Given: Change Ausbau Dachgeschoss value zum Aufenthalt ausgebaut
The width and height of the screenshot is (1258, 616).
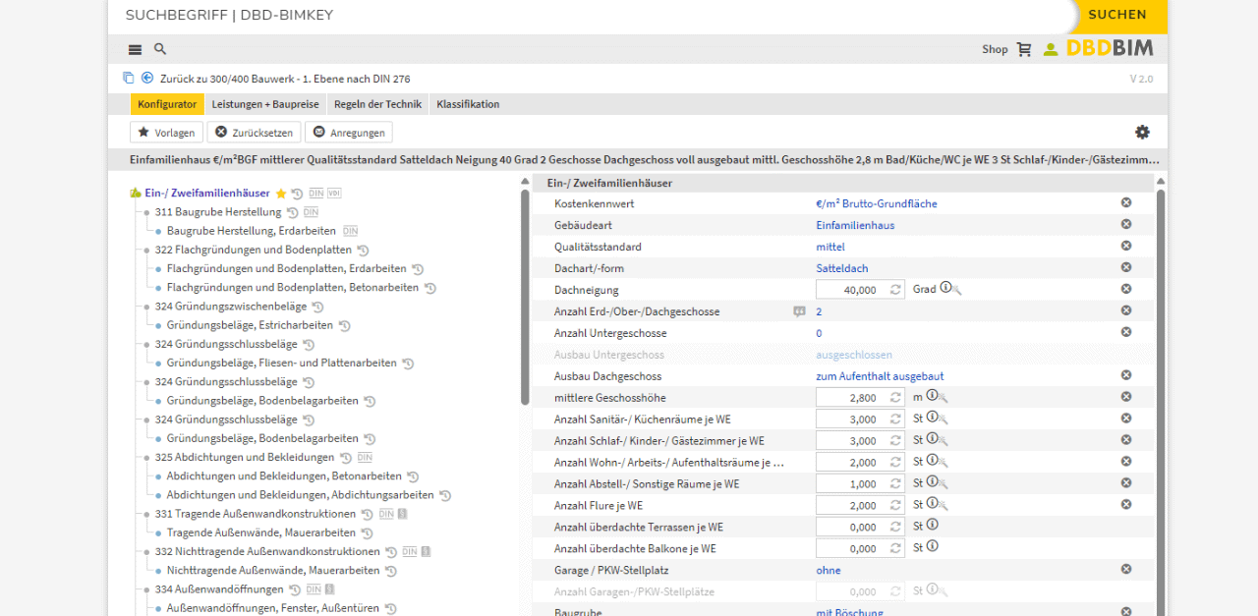Looking at the screenshot, I should coord(880,376).
